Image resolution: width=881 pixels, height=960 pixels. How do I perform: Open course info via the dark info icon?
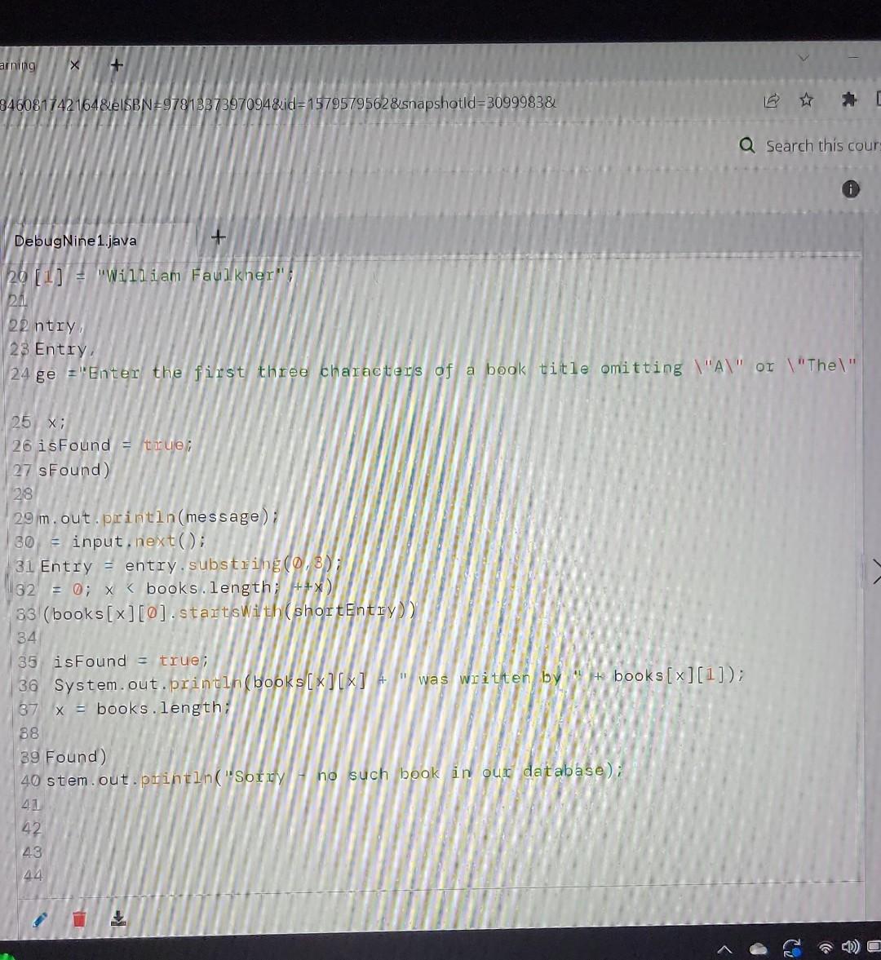click(x=851, y=188)
